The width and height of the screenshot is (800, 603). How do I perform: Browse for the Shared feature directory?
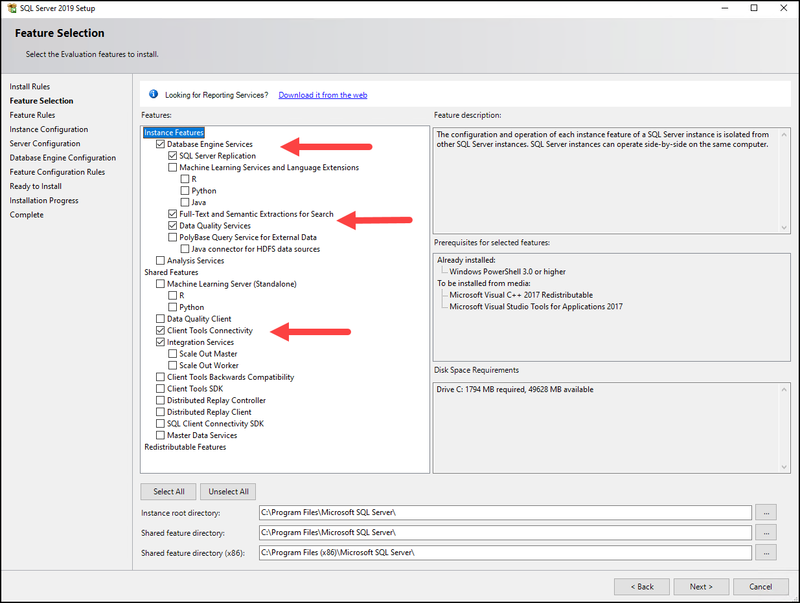[766, 532]
